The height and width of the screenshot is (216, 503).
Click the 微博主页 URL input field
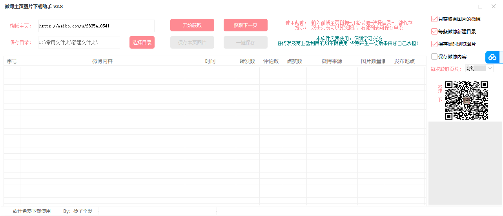coord(96,26)
